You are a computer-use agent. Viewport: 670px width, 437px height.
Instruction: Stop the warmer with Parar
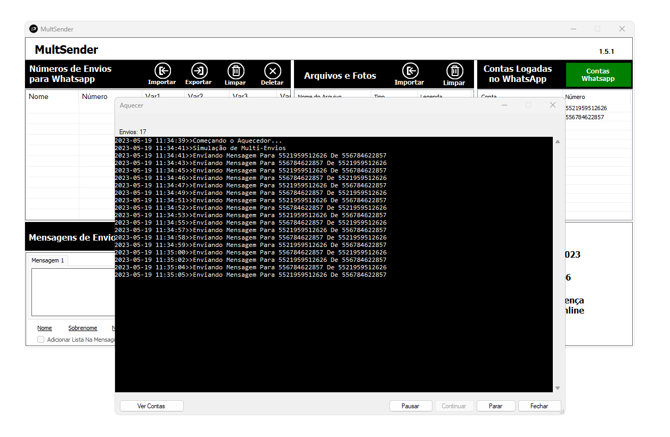click(x=496, y=406)
